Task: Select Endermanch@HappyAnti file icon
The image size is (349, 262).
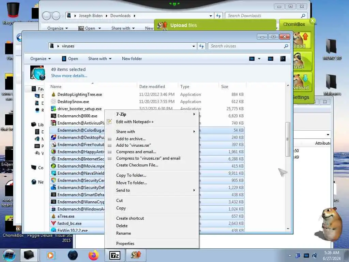Action: point(54,152)
